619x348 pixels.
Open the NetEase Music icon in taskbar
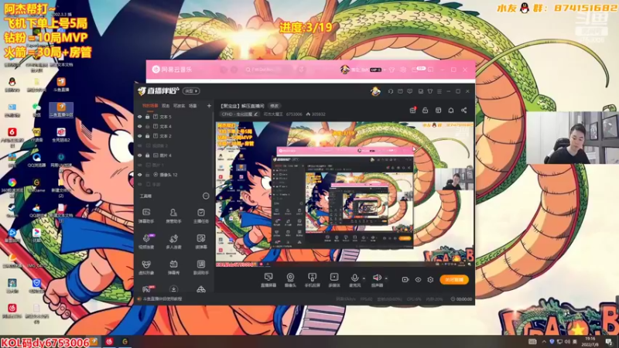tap(109, 341)
